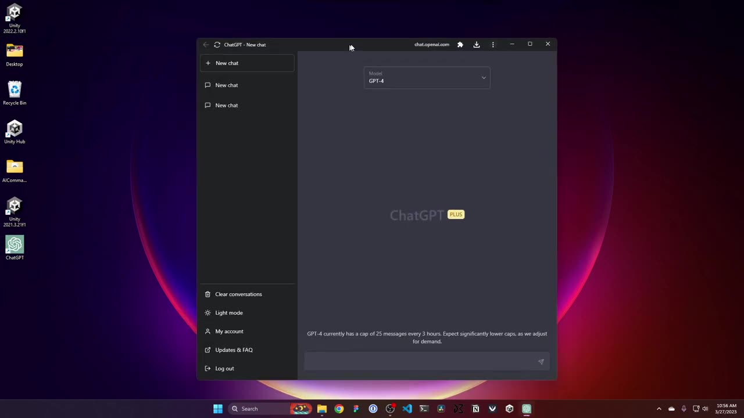The image size is (744, 418).
Task: Click the back arrow in the title bar
Action: click(206, 45)
